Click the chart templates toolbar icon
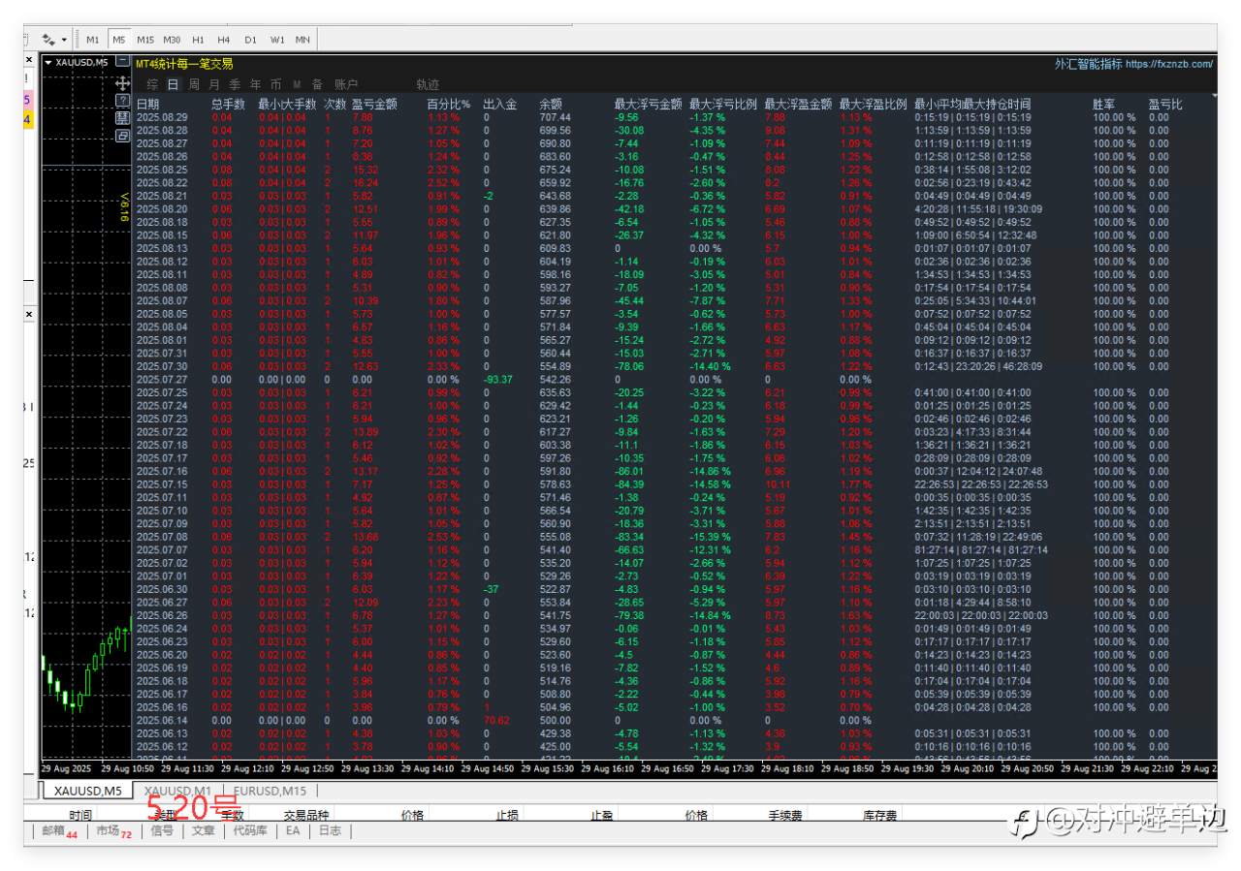This screenshot has height=871, width=1241. click(x=48, y=40)
